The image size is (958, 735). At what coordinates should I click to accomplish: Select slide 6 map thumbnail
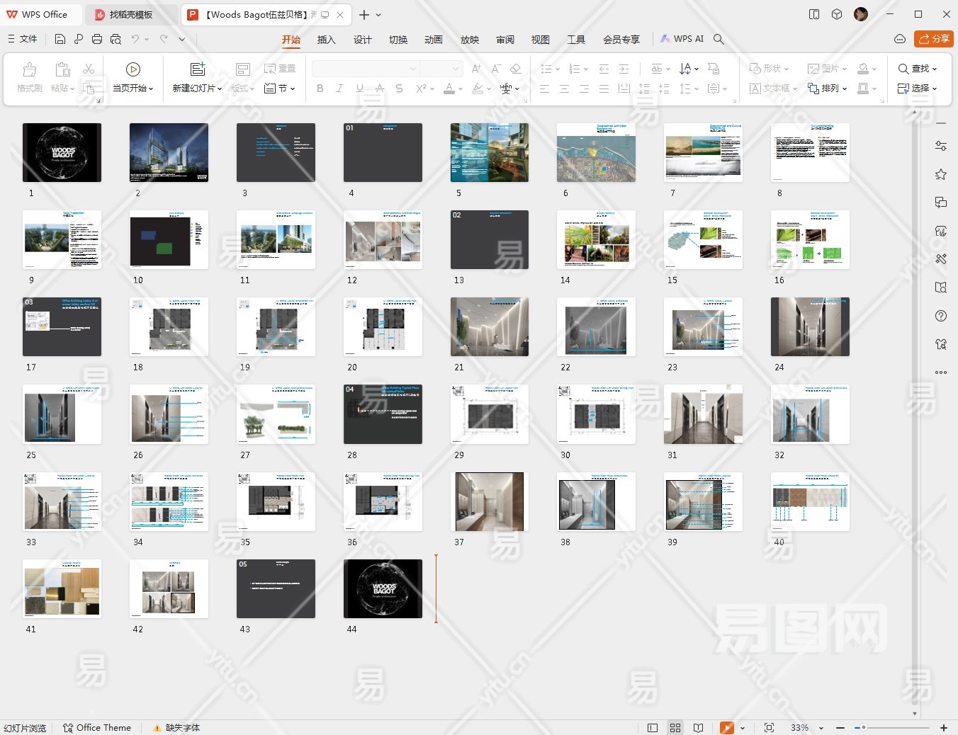596,152
